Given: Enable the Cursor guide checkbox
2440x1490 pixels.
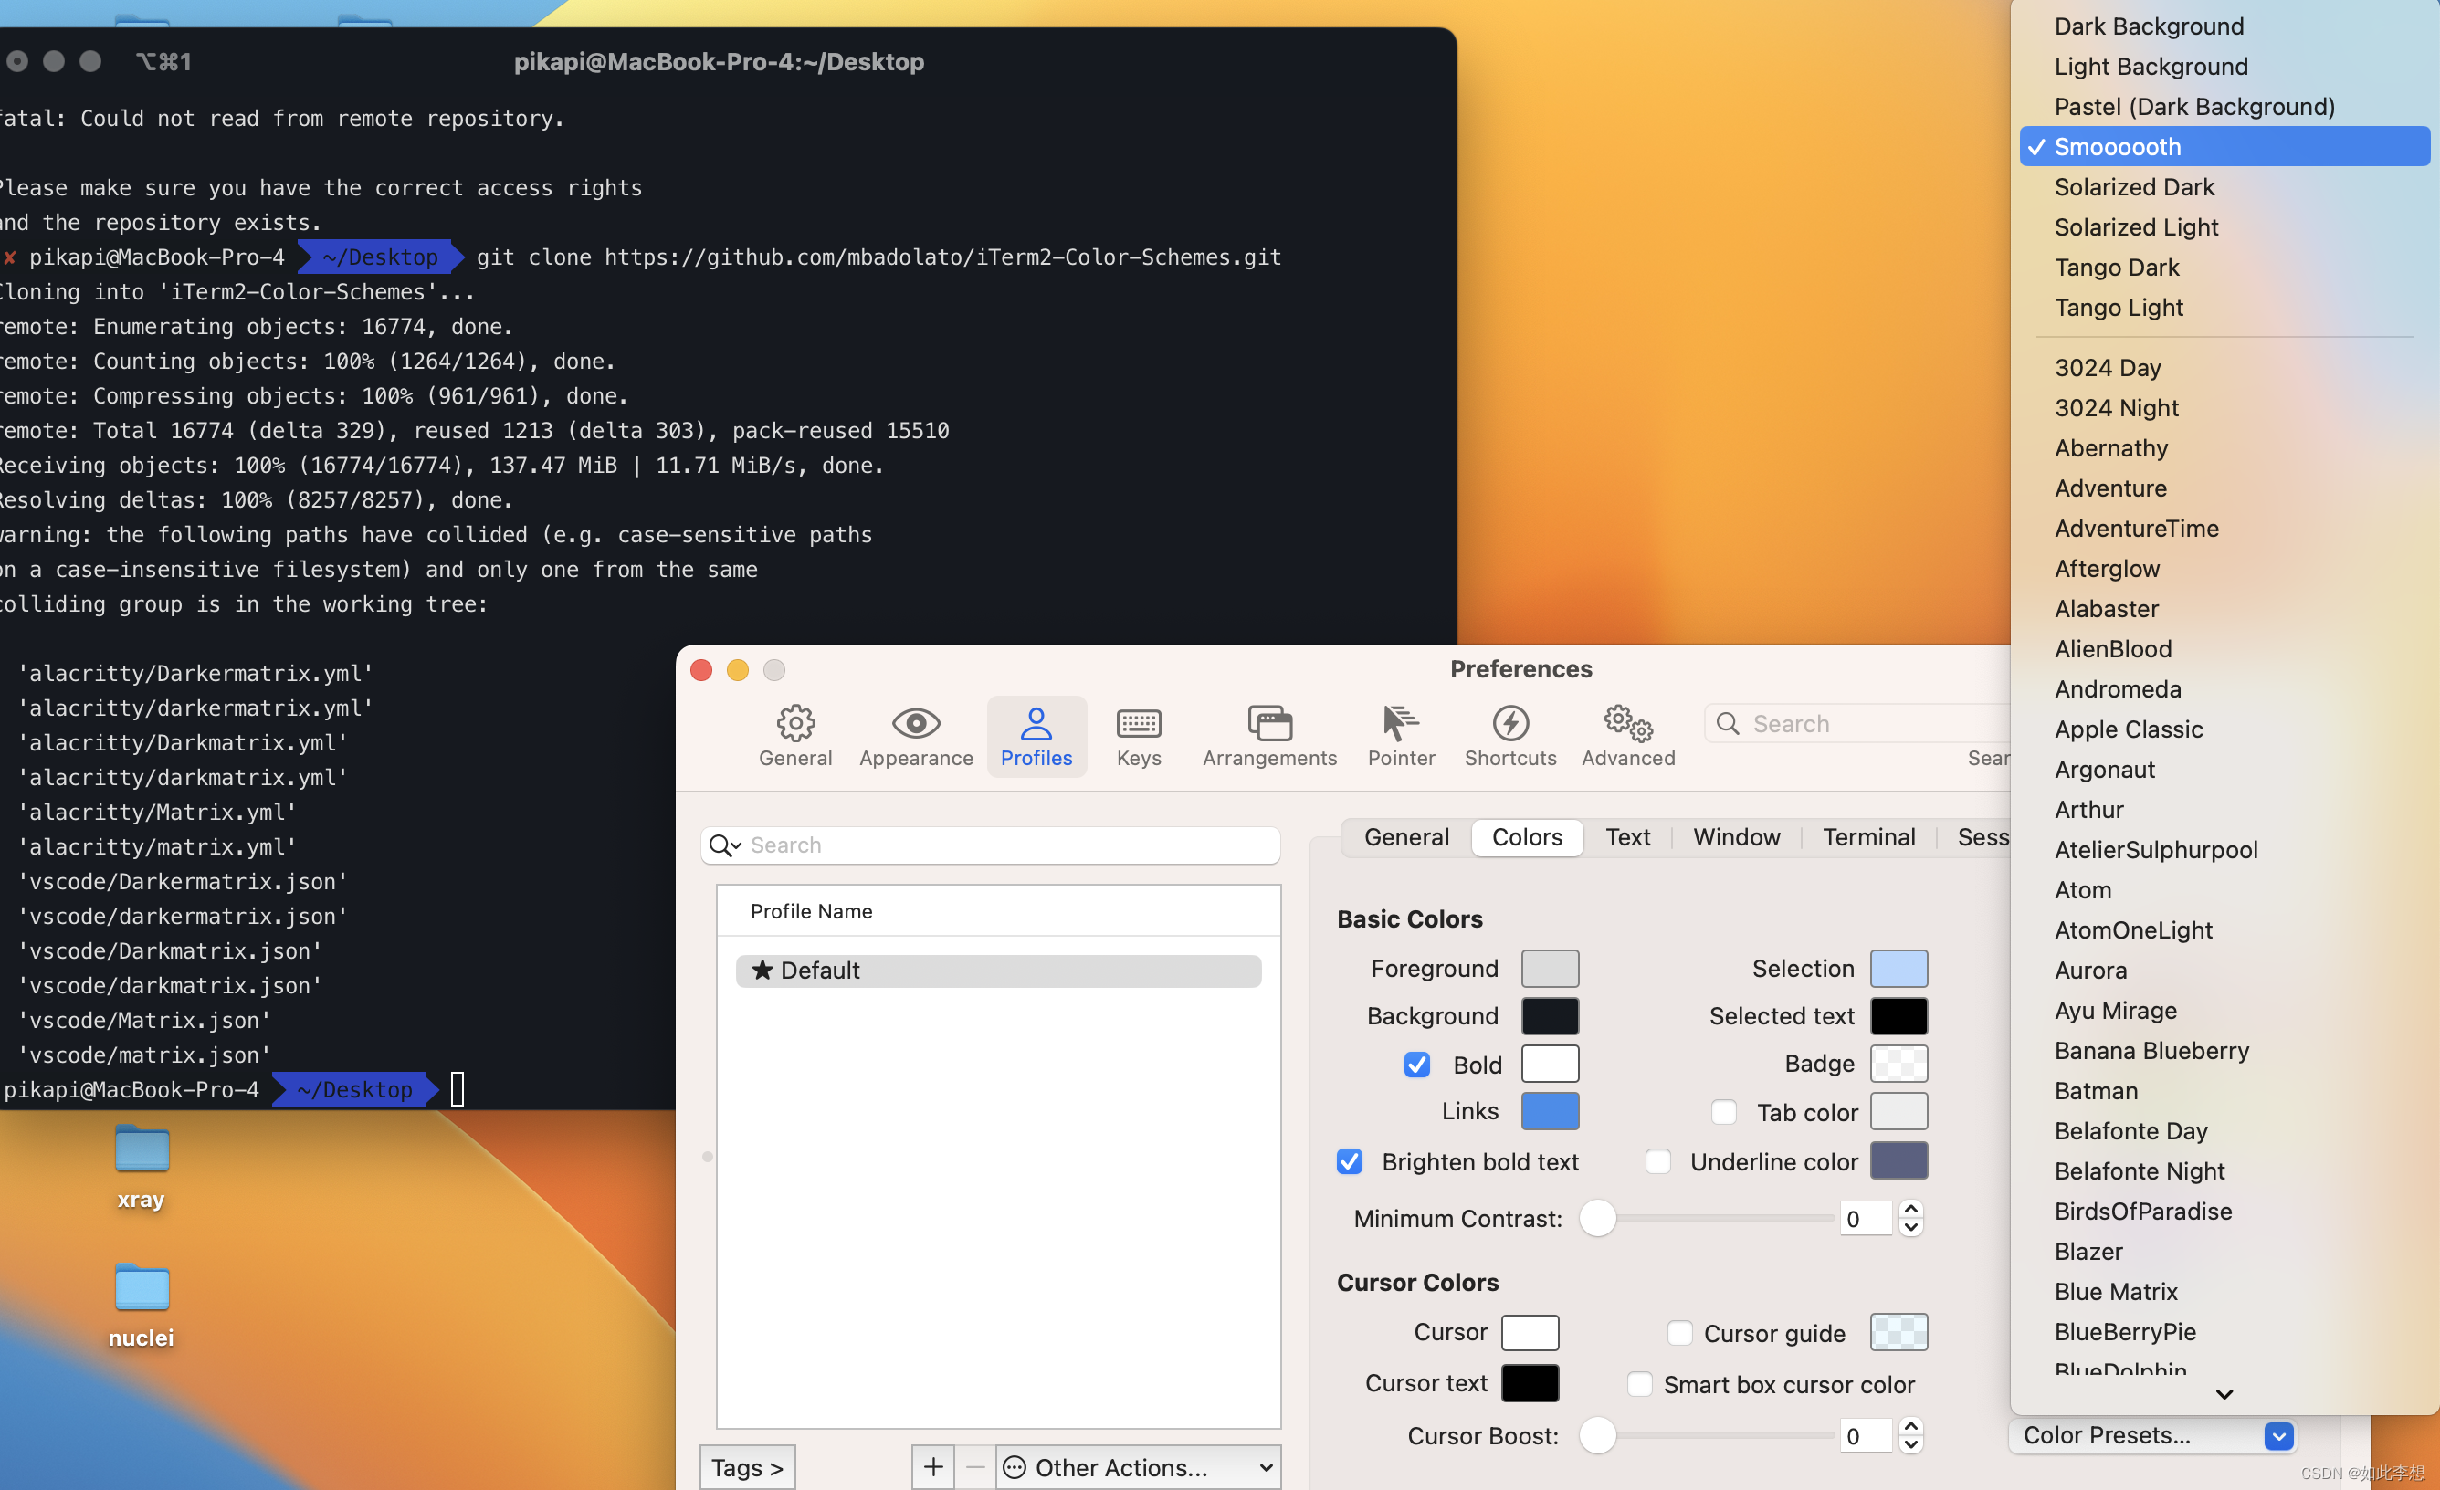Looking at the screenshot, I should tap(1679, 1333).
